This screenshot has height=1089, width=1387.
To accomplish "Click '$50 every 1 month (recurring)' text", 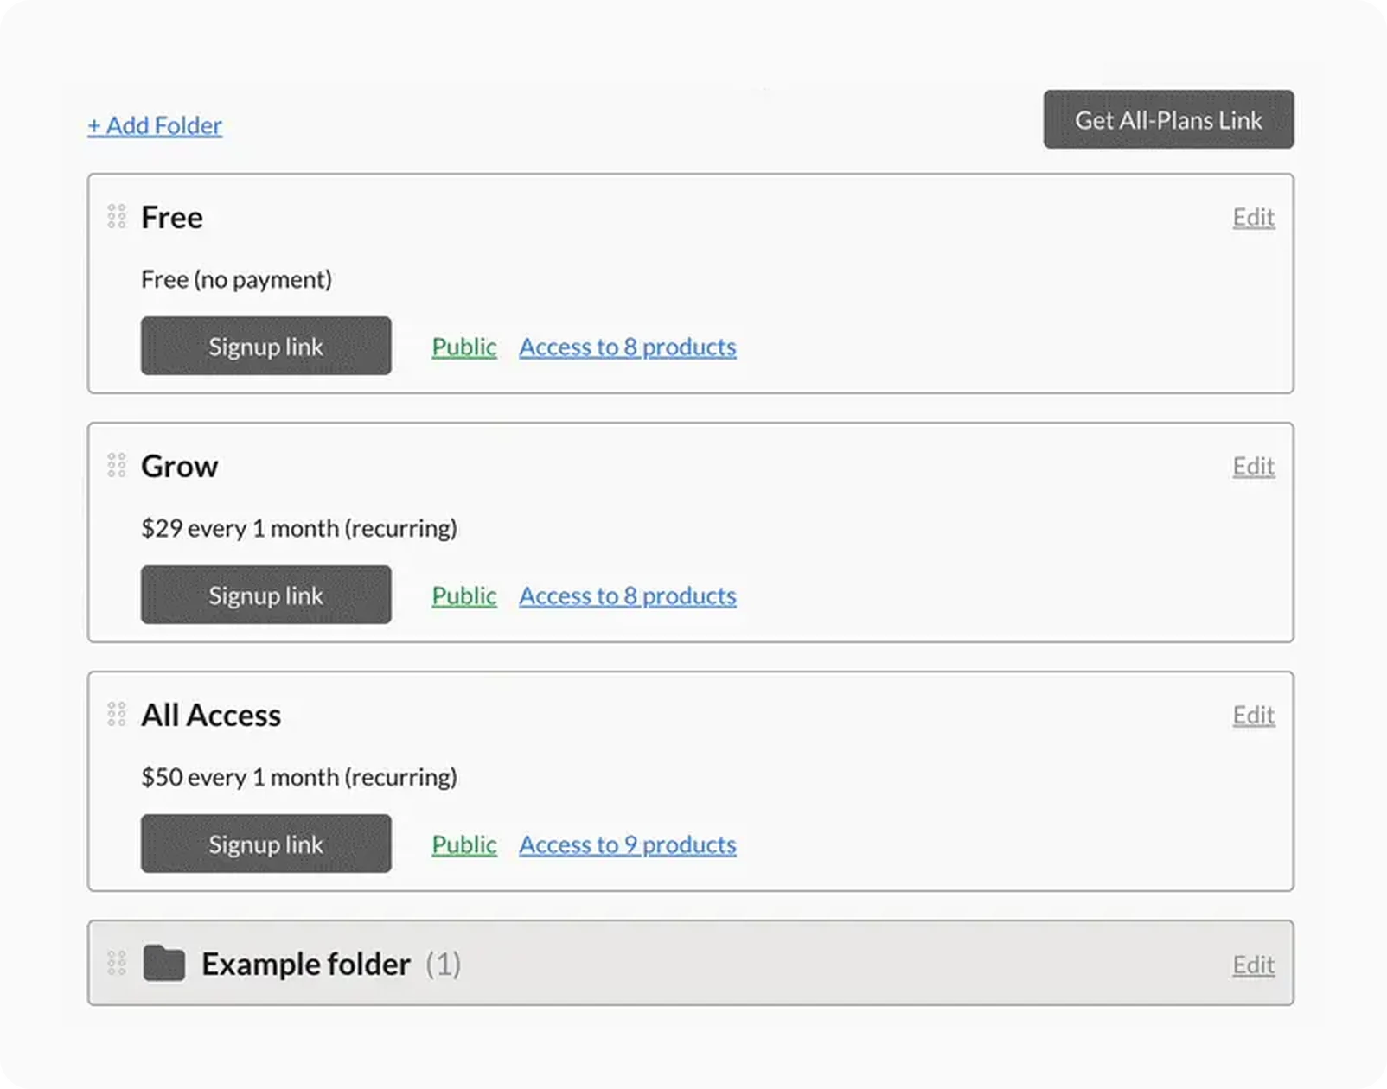I will tap(299, 777).
